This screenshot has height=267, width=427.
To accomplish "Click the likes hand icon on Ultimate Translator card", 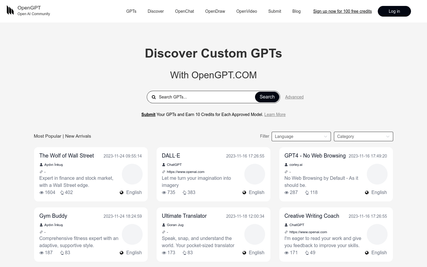I will coord(184,253).
